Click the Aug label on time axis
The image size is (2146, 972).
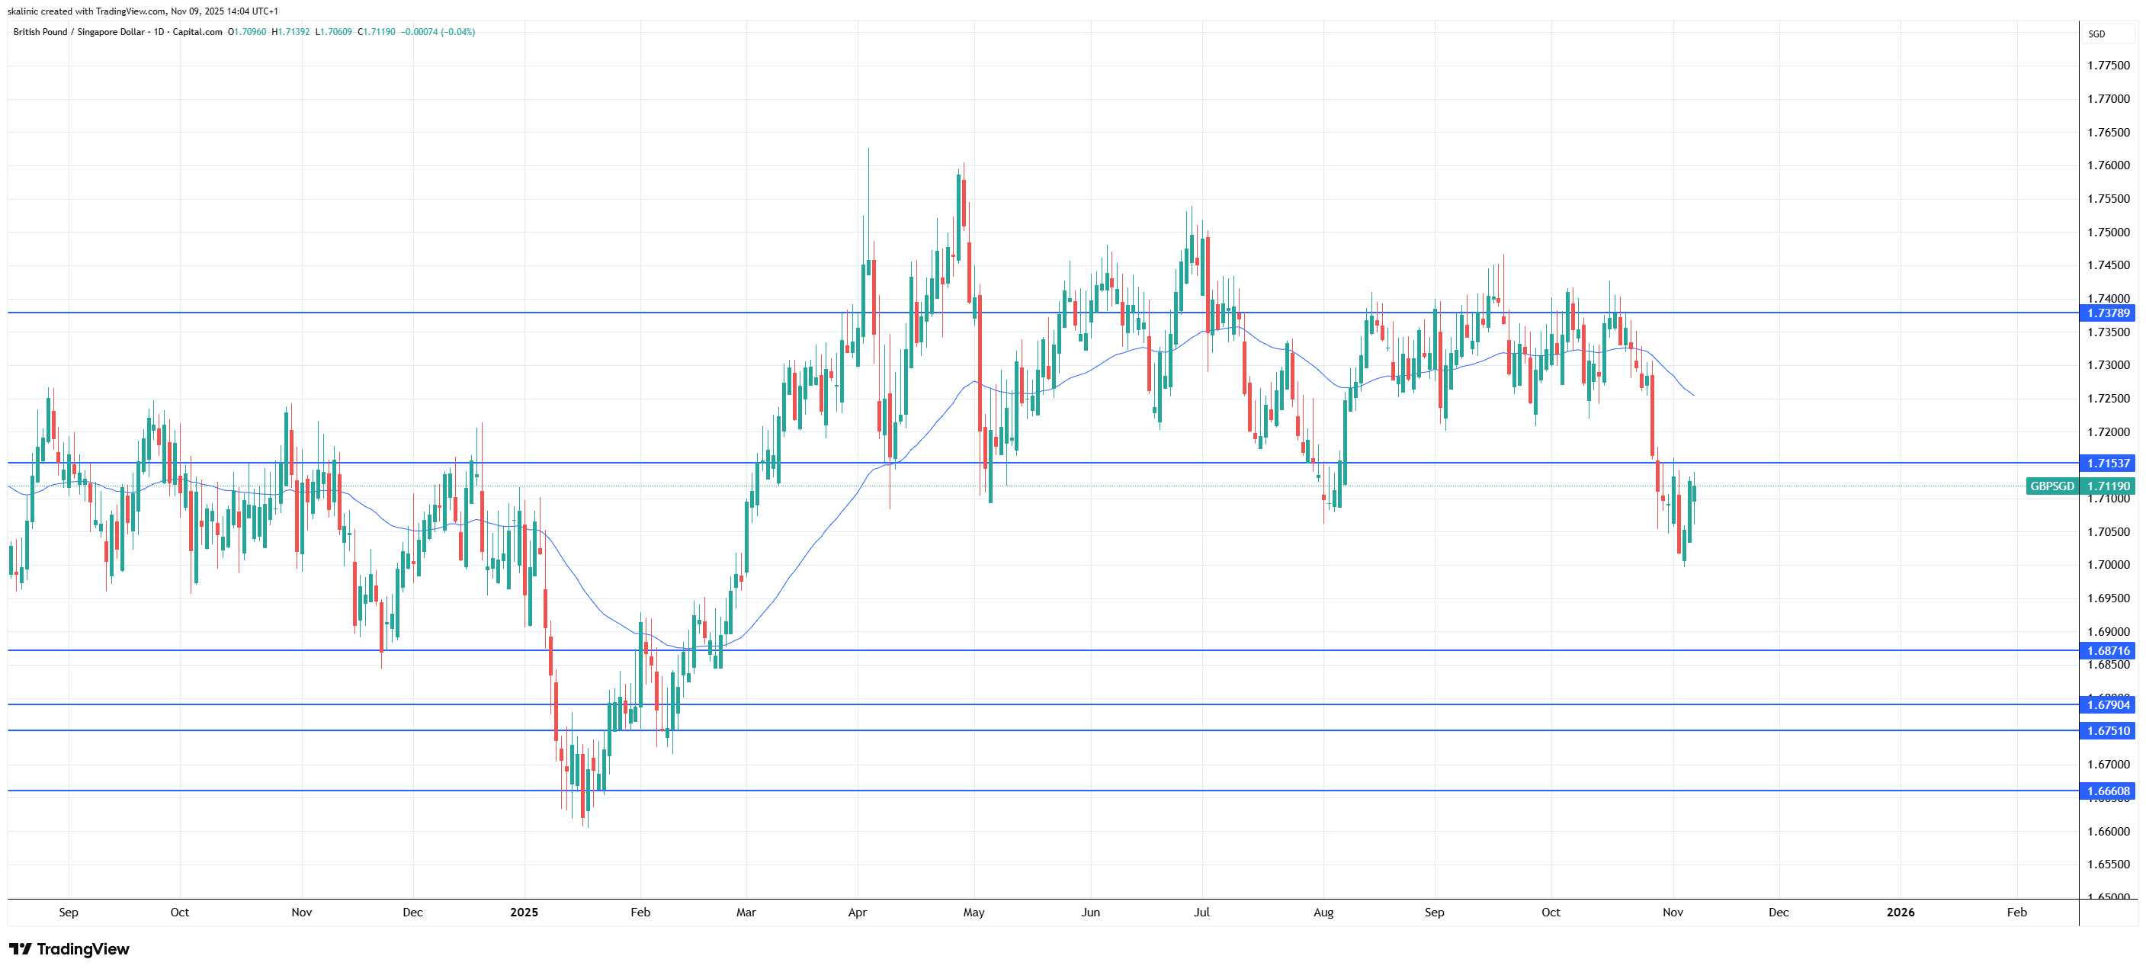pos(1323,913)
